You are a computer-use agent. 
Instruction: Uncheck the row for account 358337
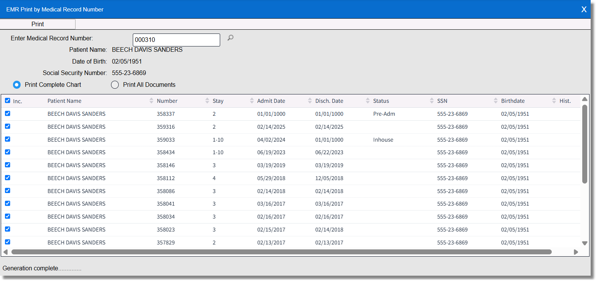click(x=8, y=113)
